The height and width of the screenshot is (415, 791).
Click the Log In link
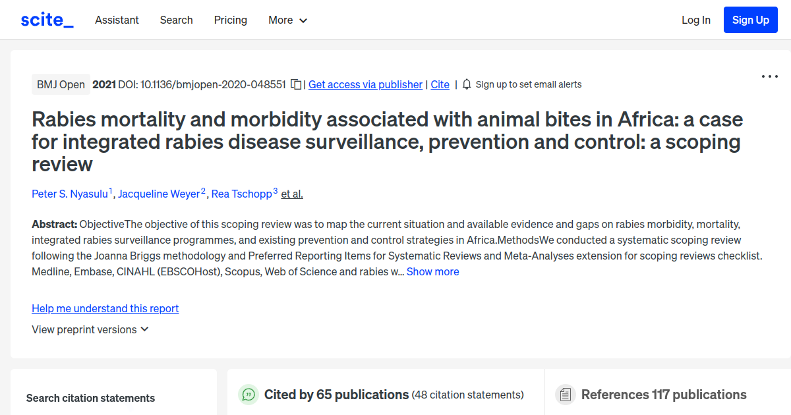click(x=696, y=20)
